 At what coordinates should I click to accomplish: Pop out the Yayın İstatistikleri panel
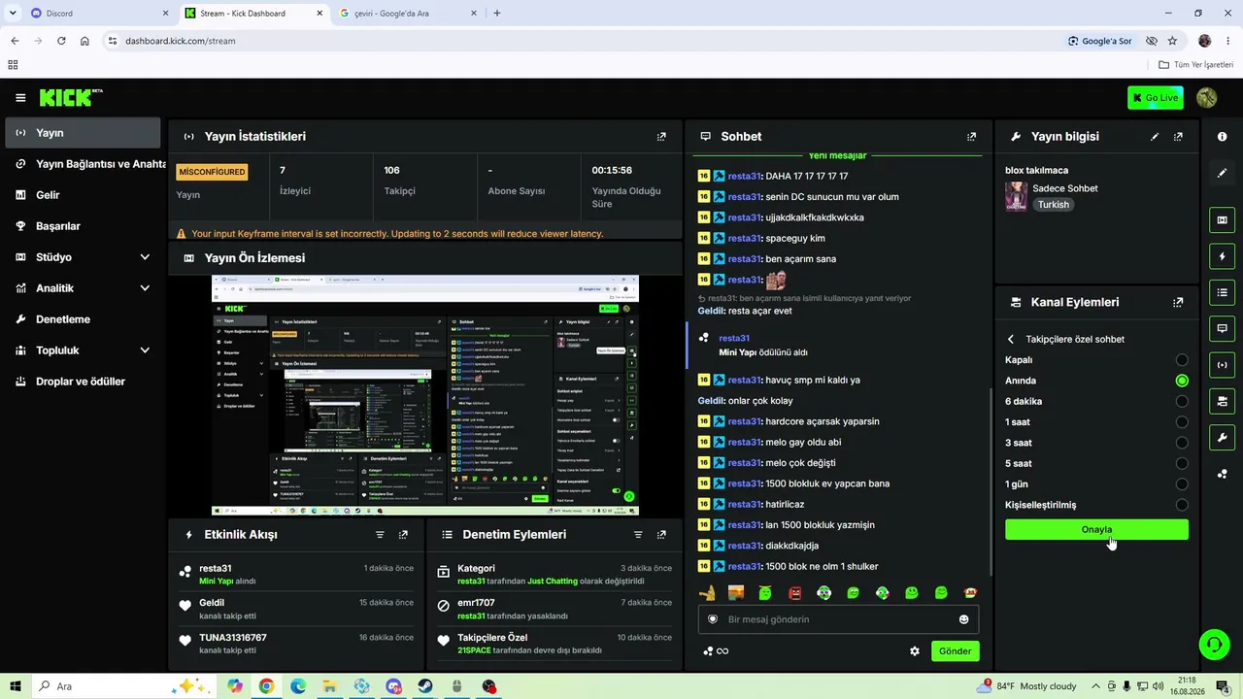pyautogui.click(x=661, y=137)
